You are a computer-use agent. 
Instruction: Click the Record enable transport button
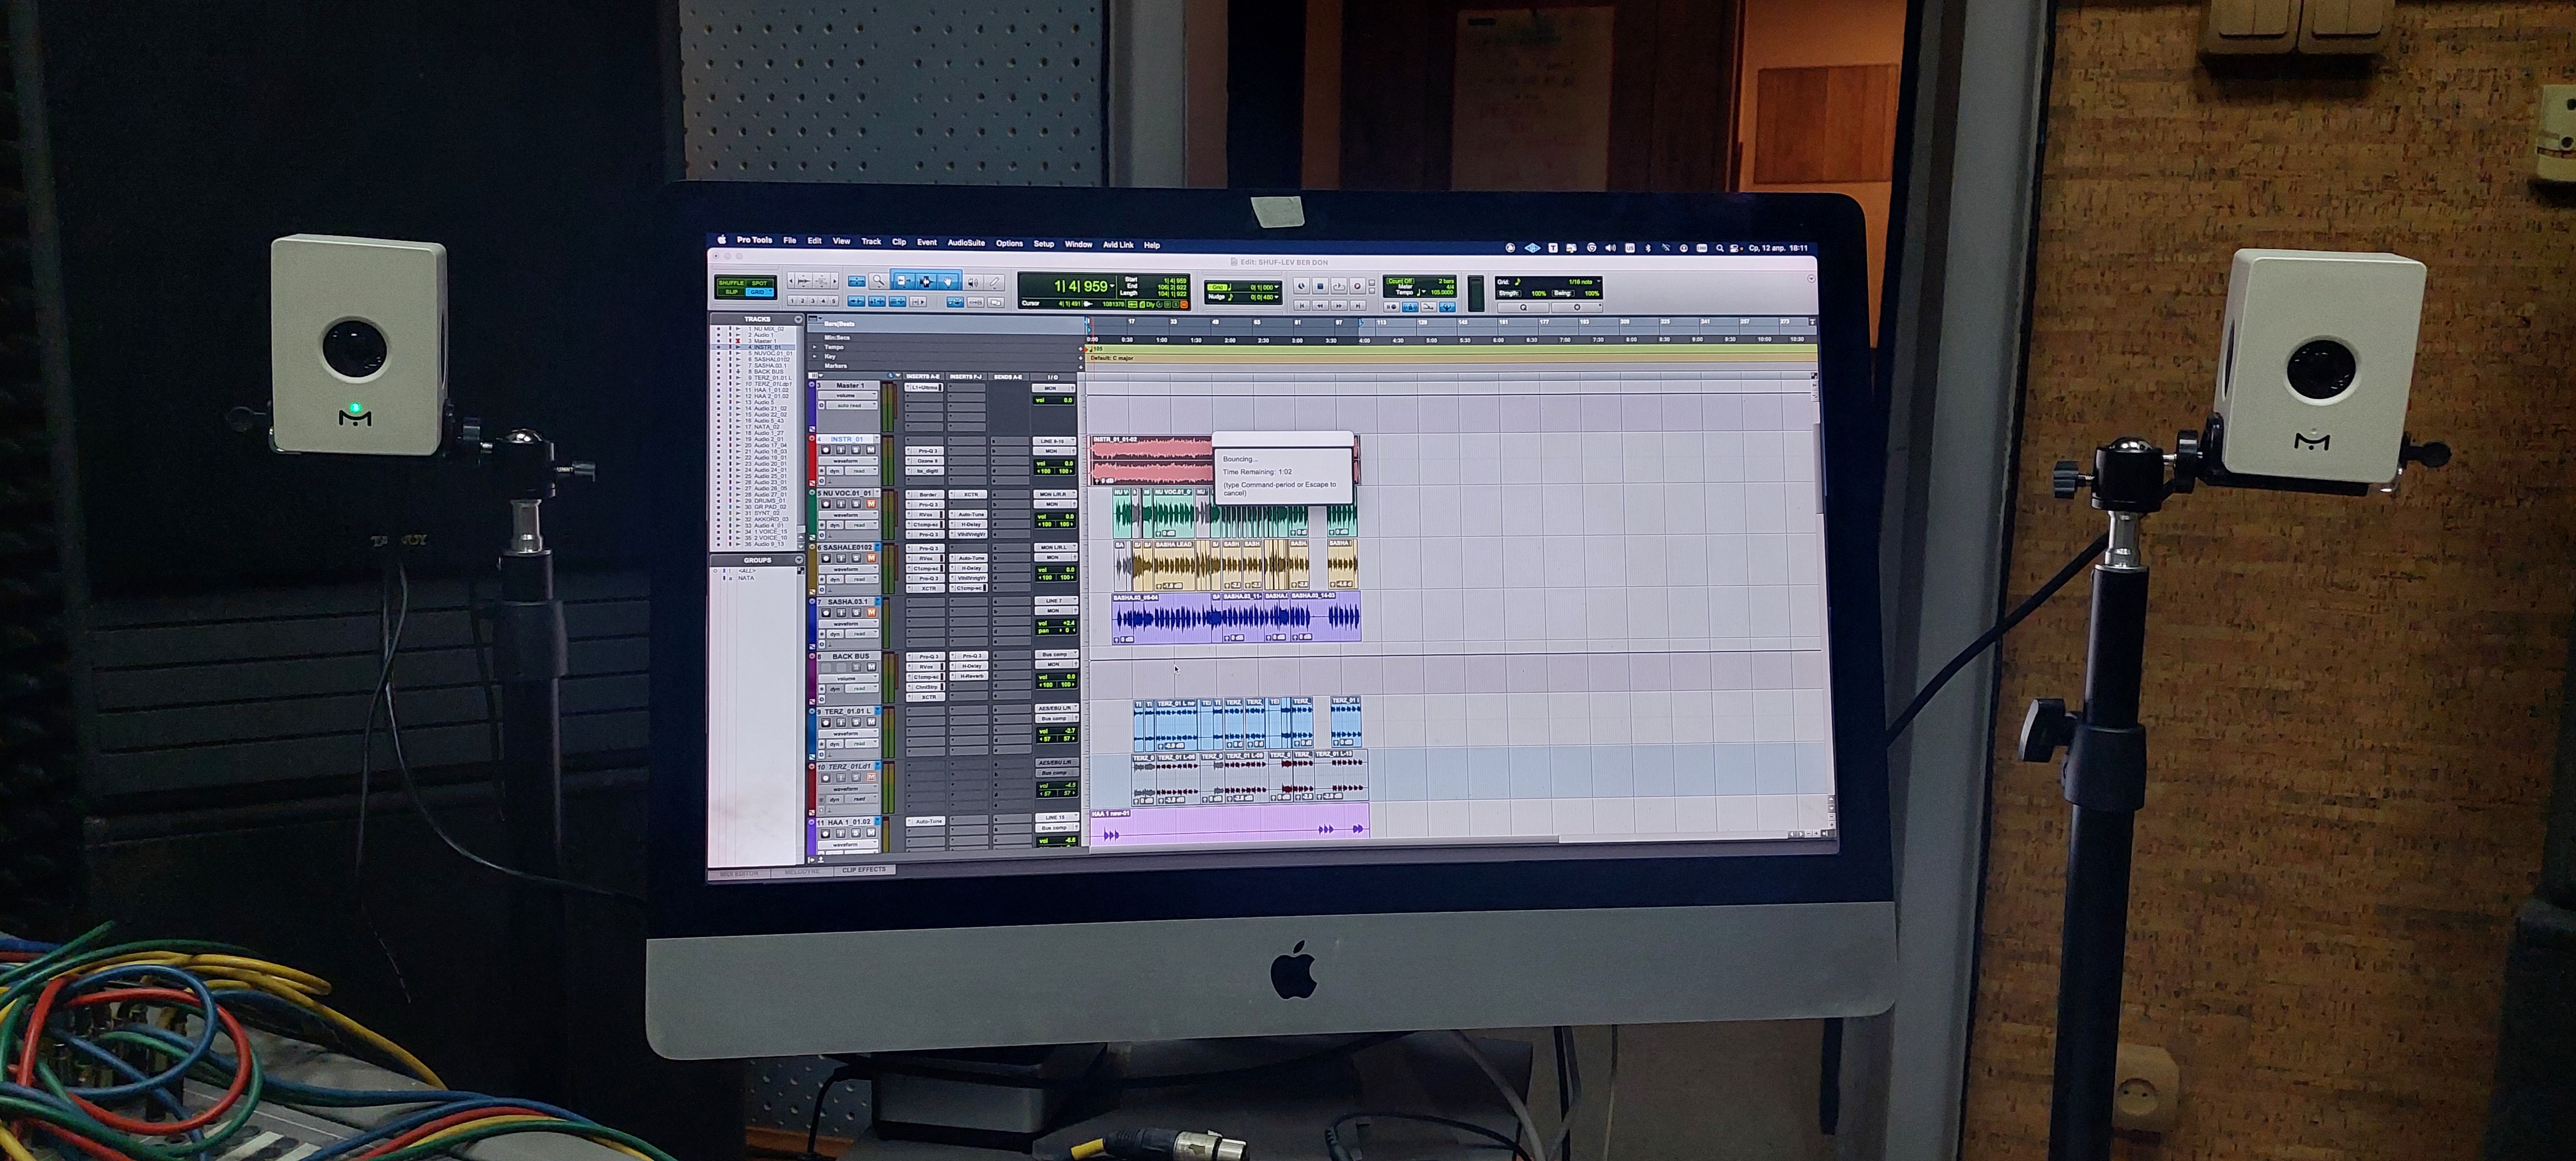1357,287
